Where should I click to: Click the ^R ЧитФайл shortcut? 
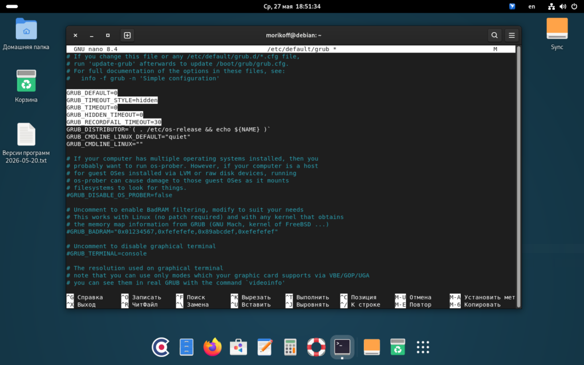(x=139, y=305)
